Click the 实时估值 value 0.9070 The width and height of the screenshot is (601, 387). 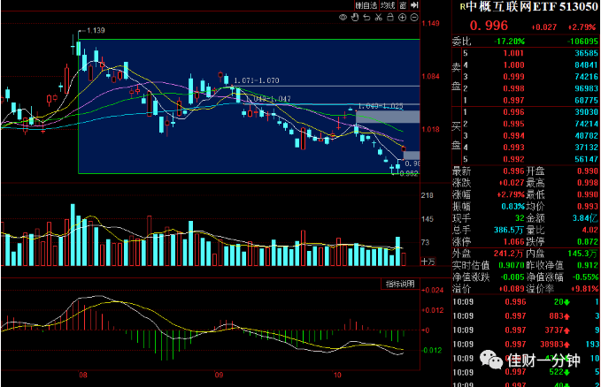point(512,265)
